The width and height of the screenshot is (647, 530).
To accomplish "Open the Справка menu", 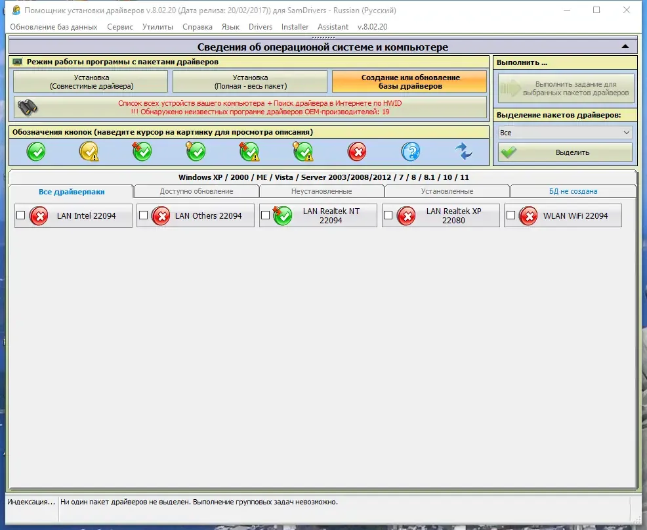I will point(198,27).
